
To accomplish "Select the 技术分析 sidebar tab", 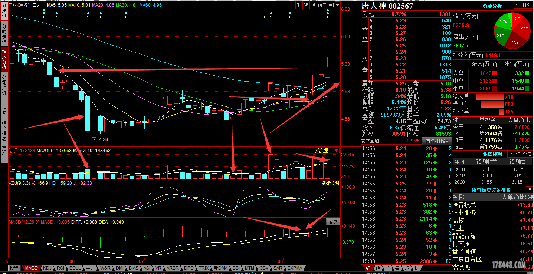I will [x=4, y=60].
